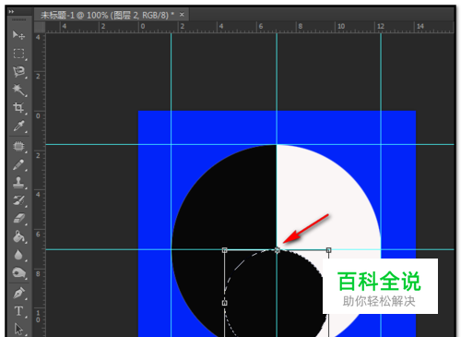Expand the toolbar with double-arrow button
Viewport: 461px width, 337px height.
[11, 12]
